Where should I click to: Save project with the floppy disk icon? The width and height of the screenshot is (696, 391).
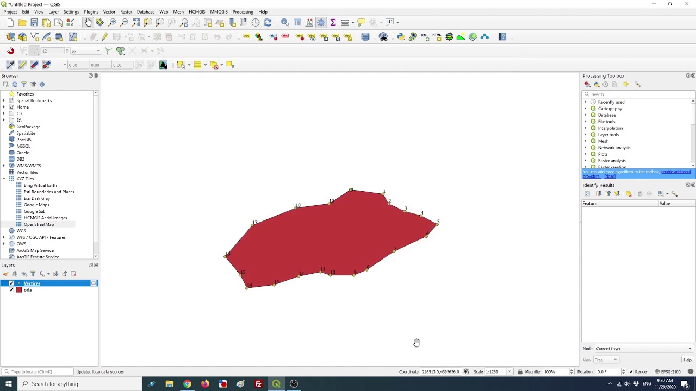34,22
